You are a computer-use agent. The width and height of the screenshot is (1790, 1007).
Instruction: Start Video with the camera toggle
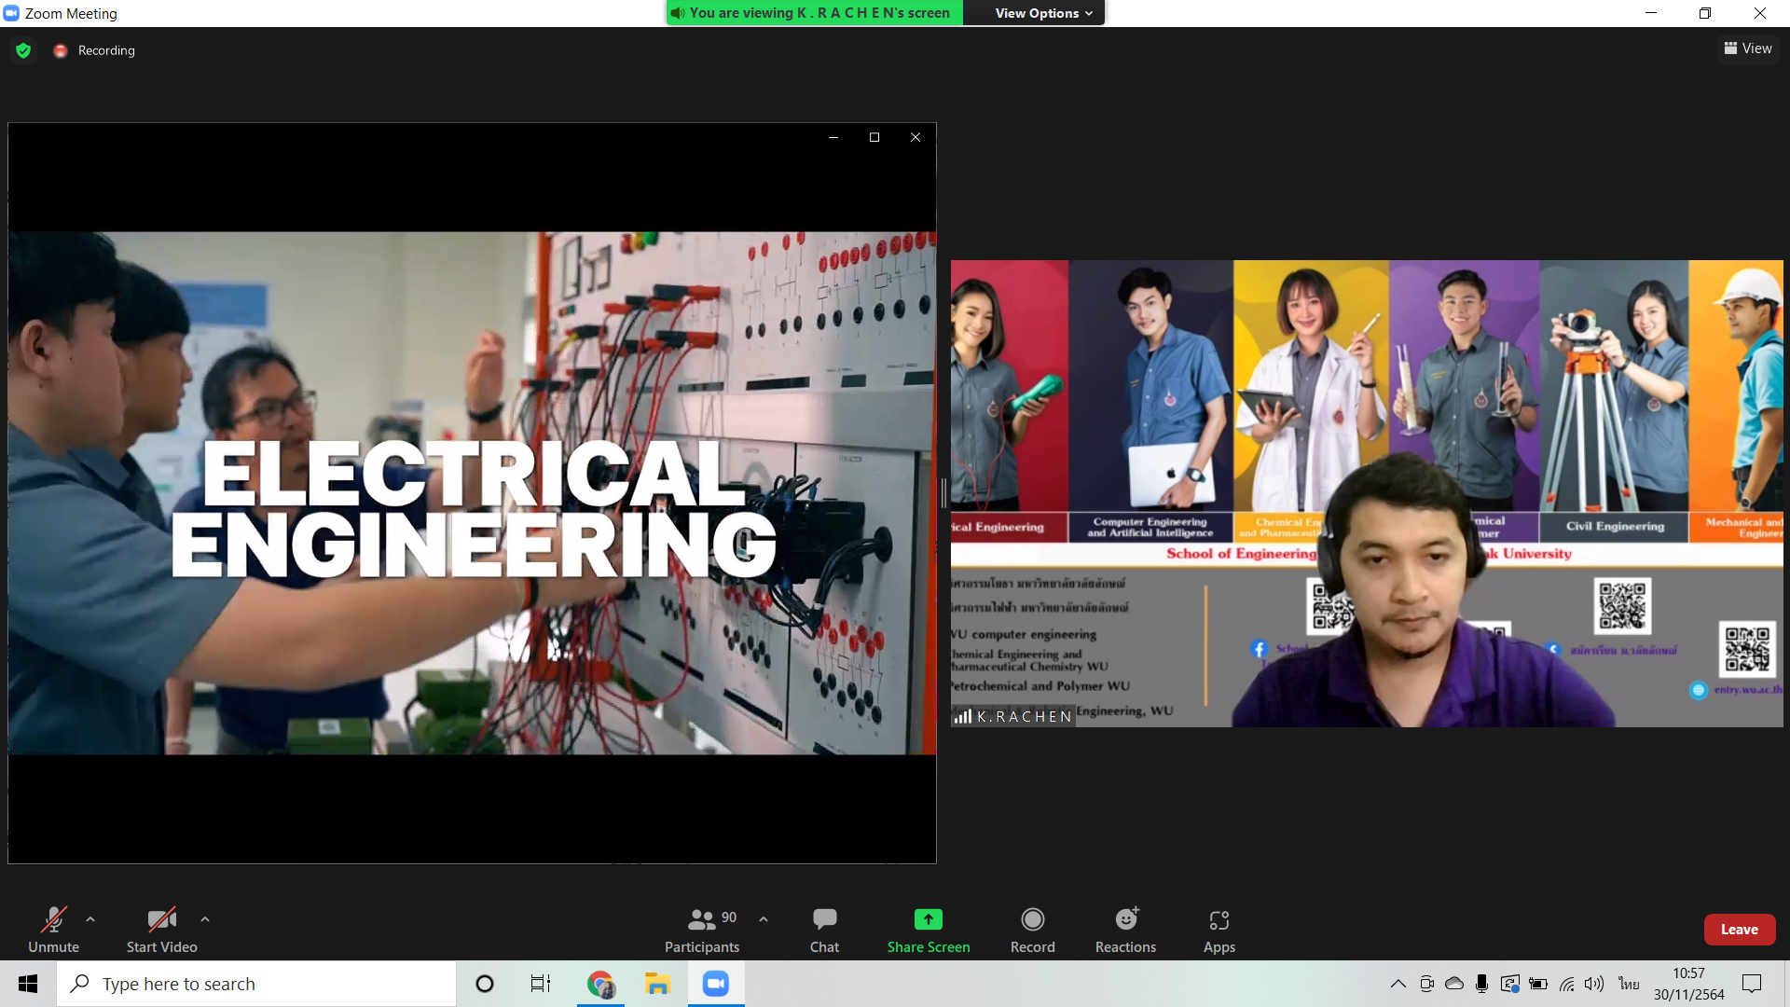[161, 930]
